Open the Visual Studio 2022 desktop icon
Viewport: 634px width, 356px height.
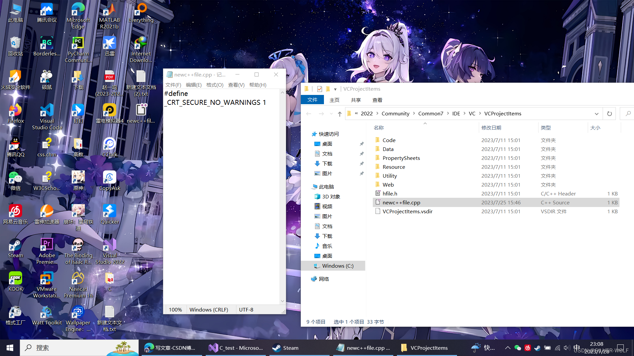click(109, 251)
